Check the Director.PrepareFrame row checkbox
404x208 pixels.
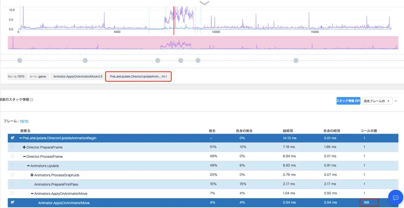(x=12, y=147)
